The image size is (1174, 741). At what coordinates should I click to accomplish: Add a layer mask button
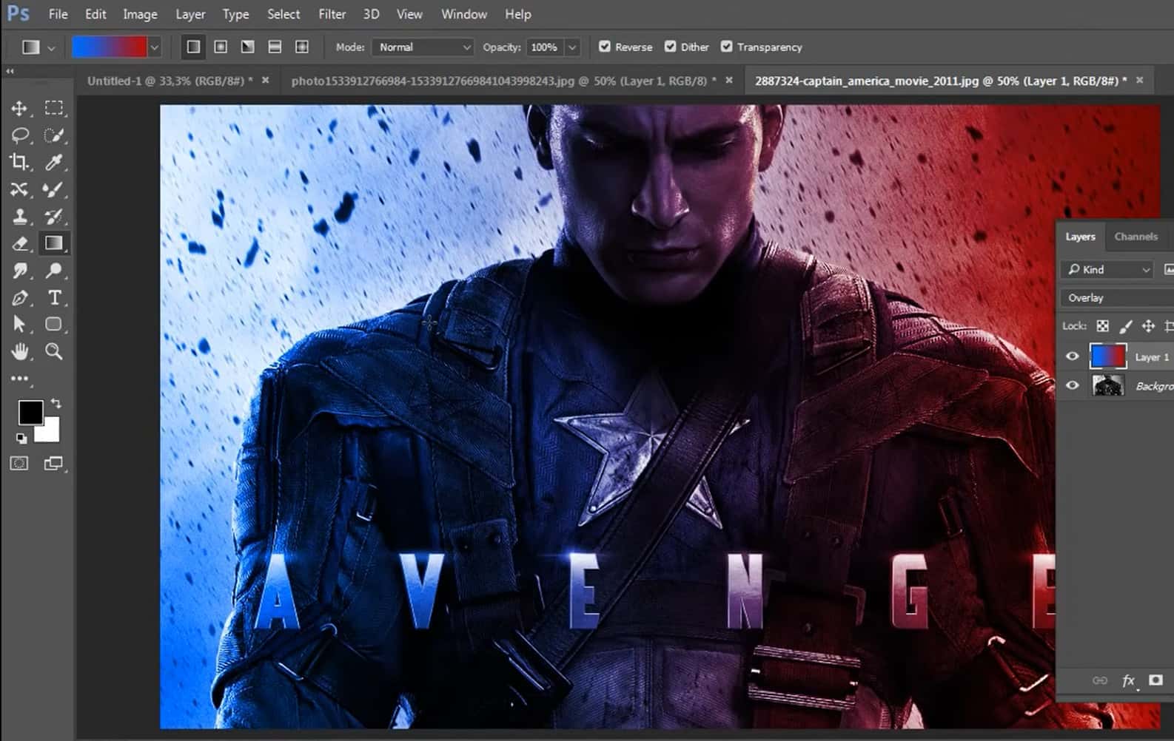[1155, 680]
